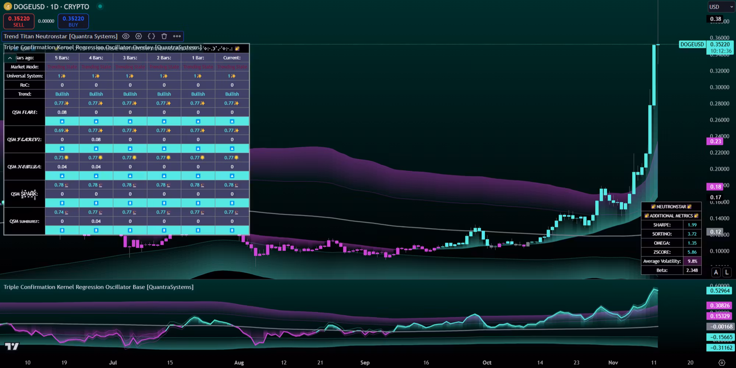Open time axis settings gear icon
This screenshot has height=368, width=736.
[722, 362]
